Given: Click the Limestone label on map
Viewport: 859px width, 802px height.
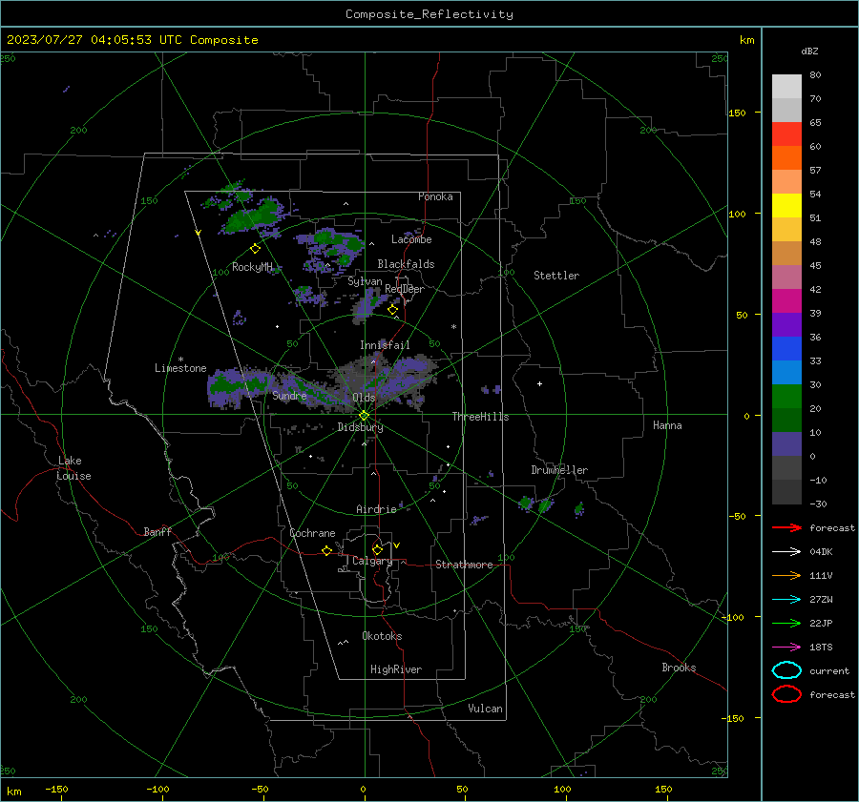Looking at the screenshot, I should click(180, 368).
